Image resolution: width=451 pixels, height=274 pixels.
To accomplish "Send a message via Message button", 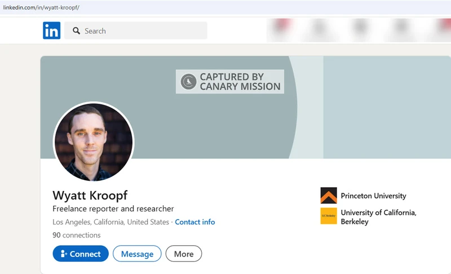I will pos(137,254).
